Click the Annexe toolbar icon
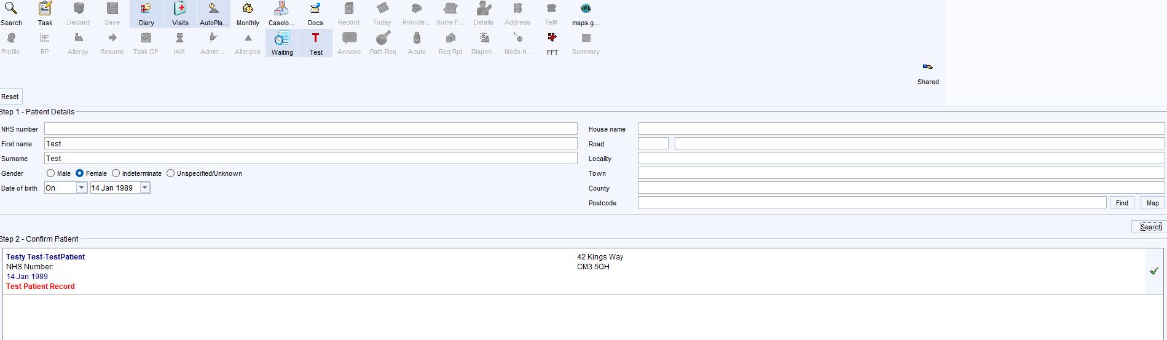Image resolution: width=1167 pixels, height=340 pixels. click(x=349, y=44)
